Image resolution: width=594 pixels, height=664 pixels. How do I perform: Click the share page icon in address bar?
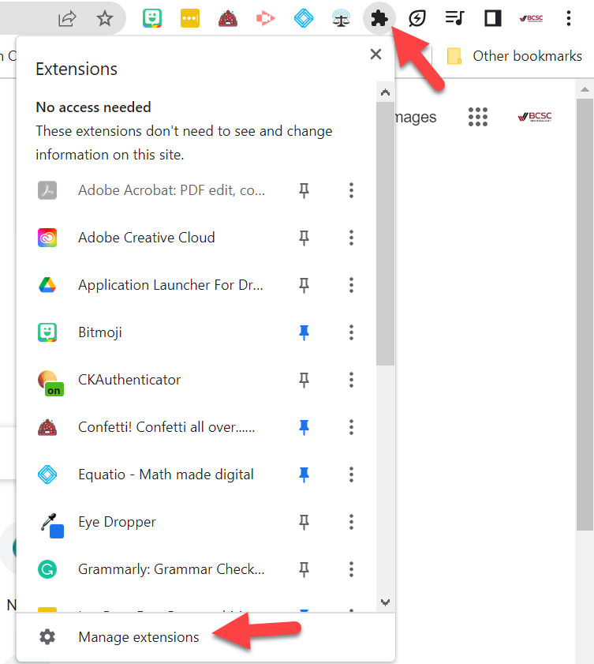click(x=67, y=19)
